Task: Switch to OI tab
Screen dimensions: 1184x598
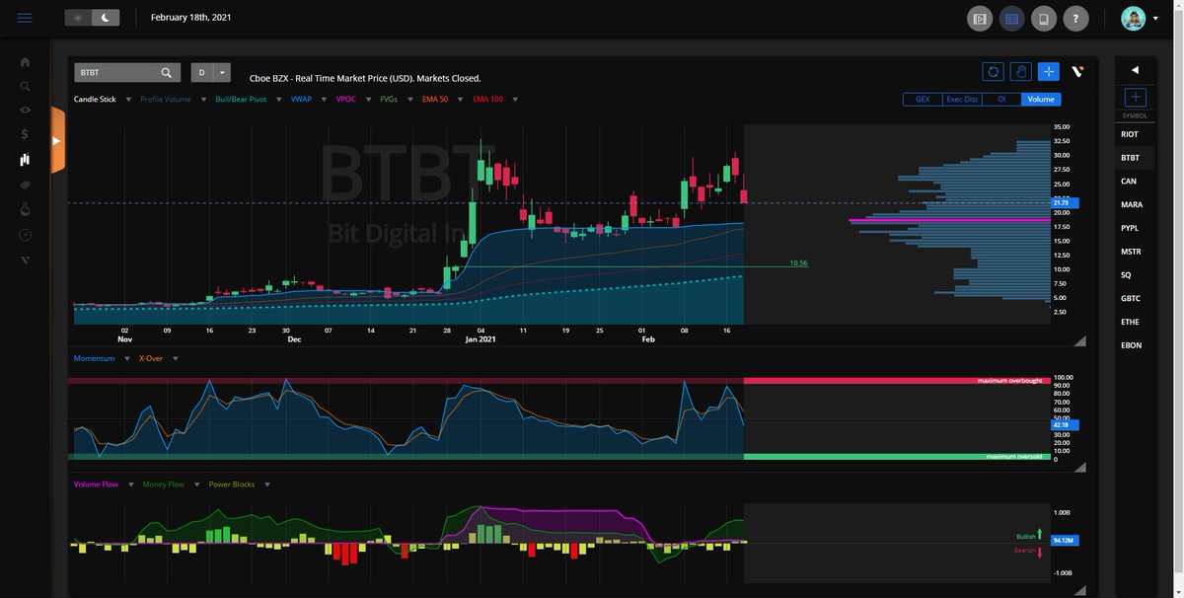Action: tap(1001, 99)
